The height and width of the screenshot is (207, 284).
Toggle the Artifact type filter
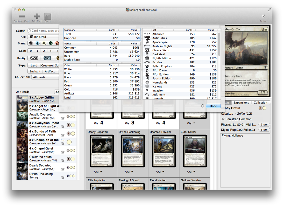(x=49, y=71)
